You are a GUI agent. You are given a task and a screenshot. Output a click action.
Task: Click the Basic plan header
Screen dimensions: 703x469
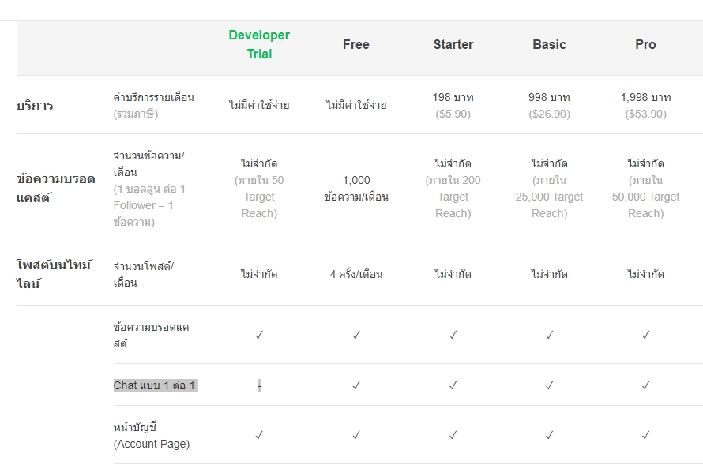pos(549,44)
